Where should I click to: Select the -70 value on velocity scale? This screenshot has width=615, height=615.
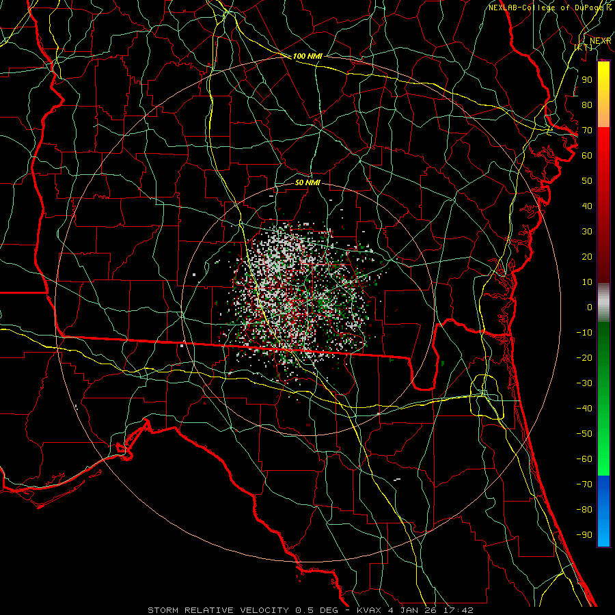[584, 484]
